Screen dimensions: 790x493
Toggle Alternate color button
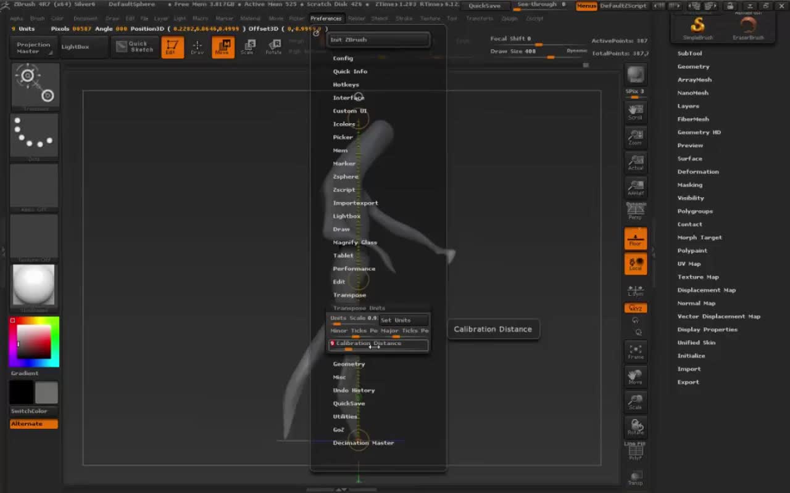click(x=34, y=424)
